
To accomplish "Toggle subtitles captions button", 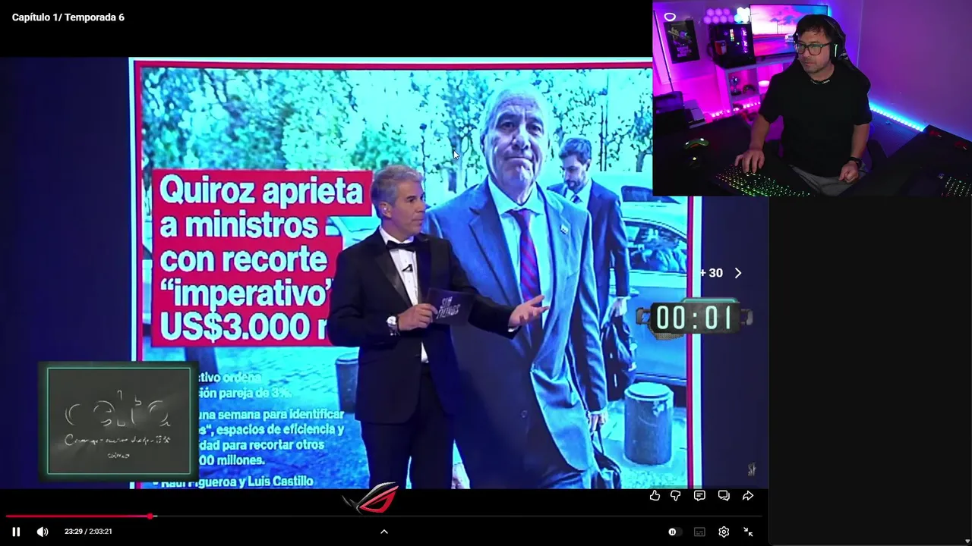I will tap(699, 532).
